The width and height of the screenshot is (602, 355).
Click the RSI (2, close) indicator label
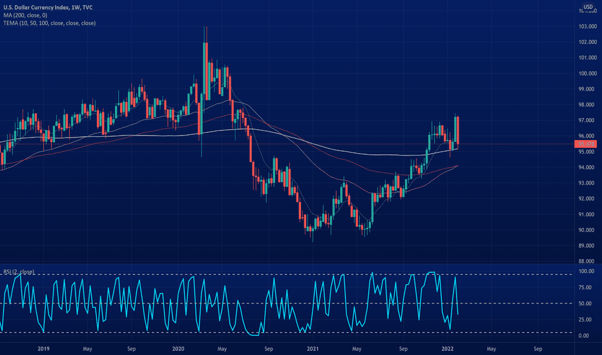[19, 272]
